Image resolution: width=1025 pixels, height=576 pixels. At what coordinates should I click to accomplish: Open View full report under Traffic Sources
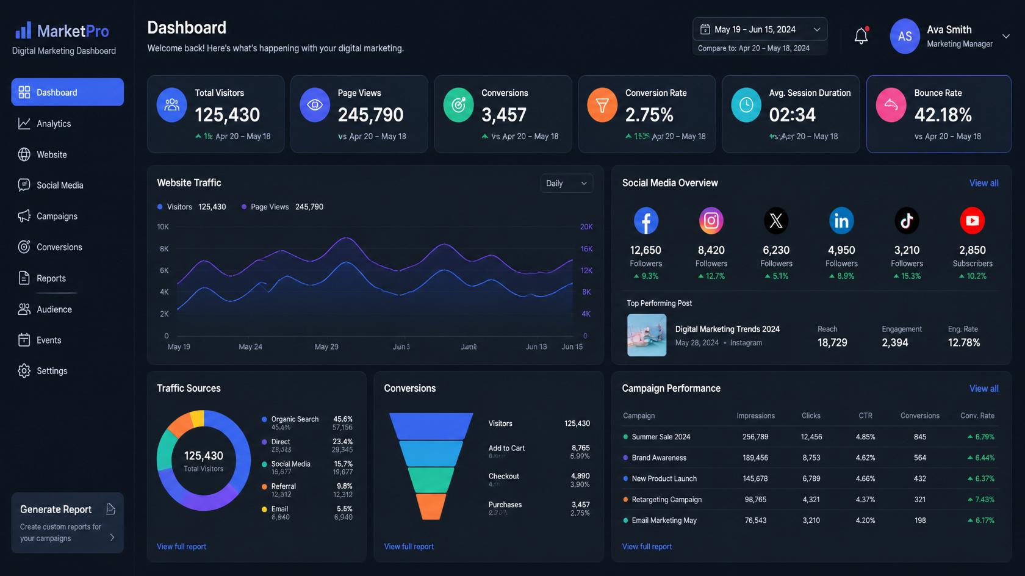click(x=181, y=546)
